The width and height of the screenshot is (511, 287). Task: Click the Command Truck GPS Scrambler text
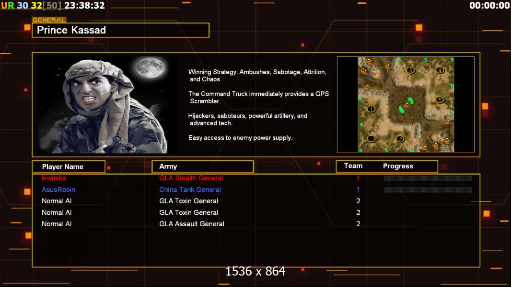(258, 97)
